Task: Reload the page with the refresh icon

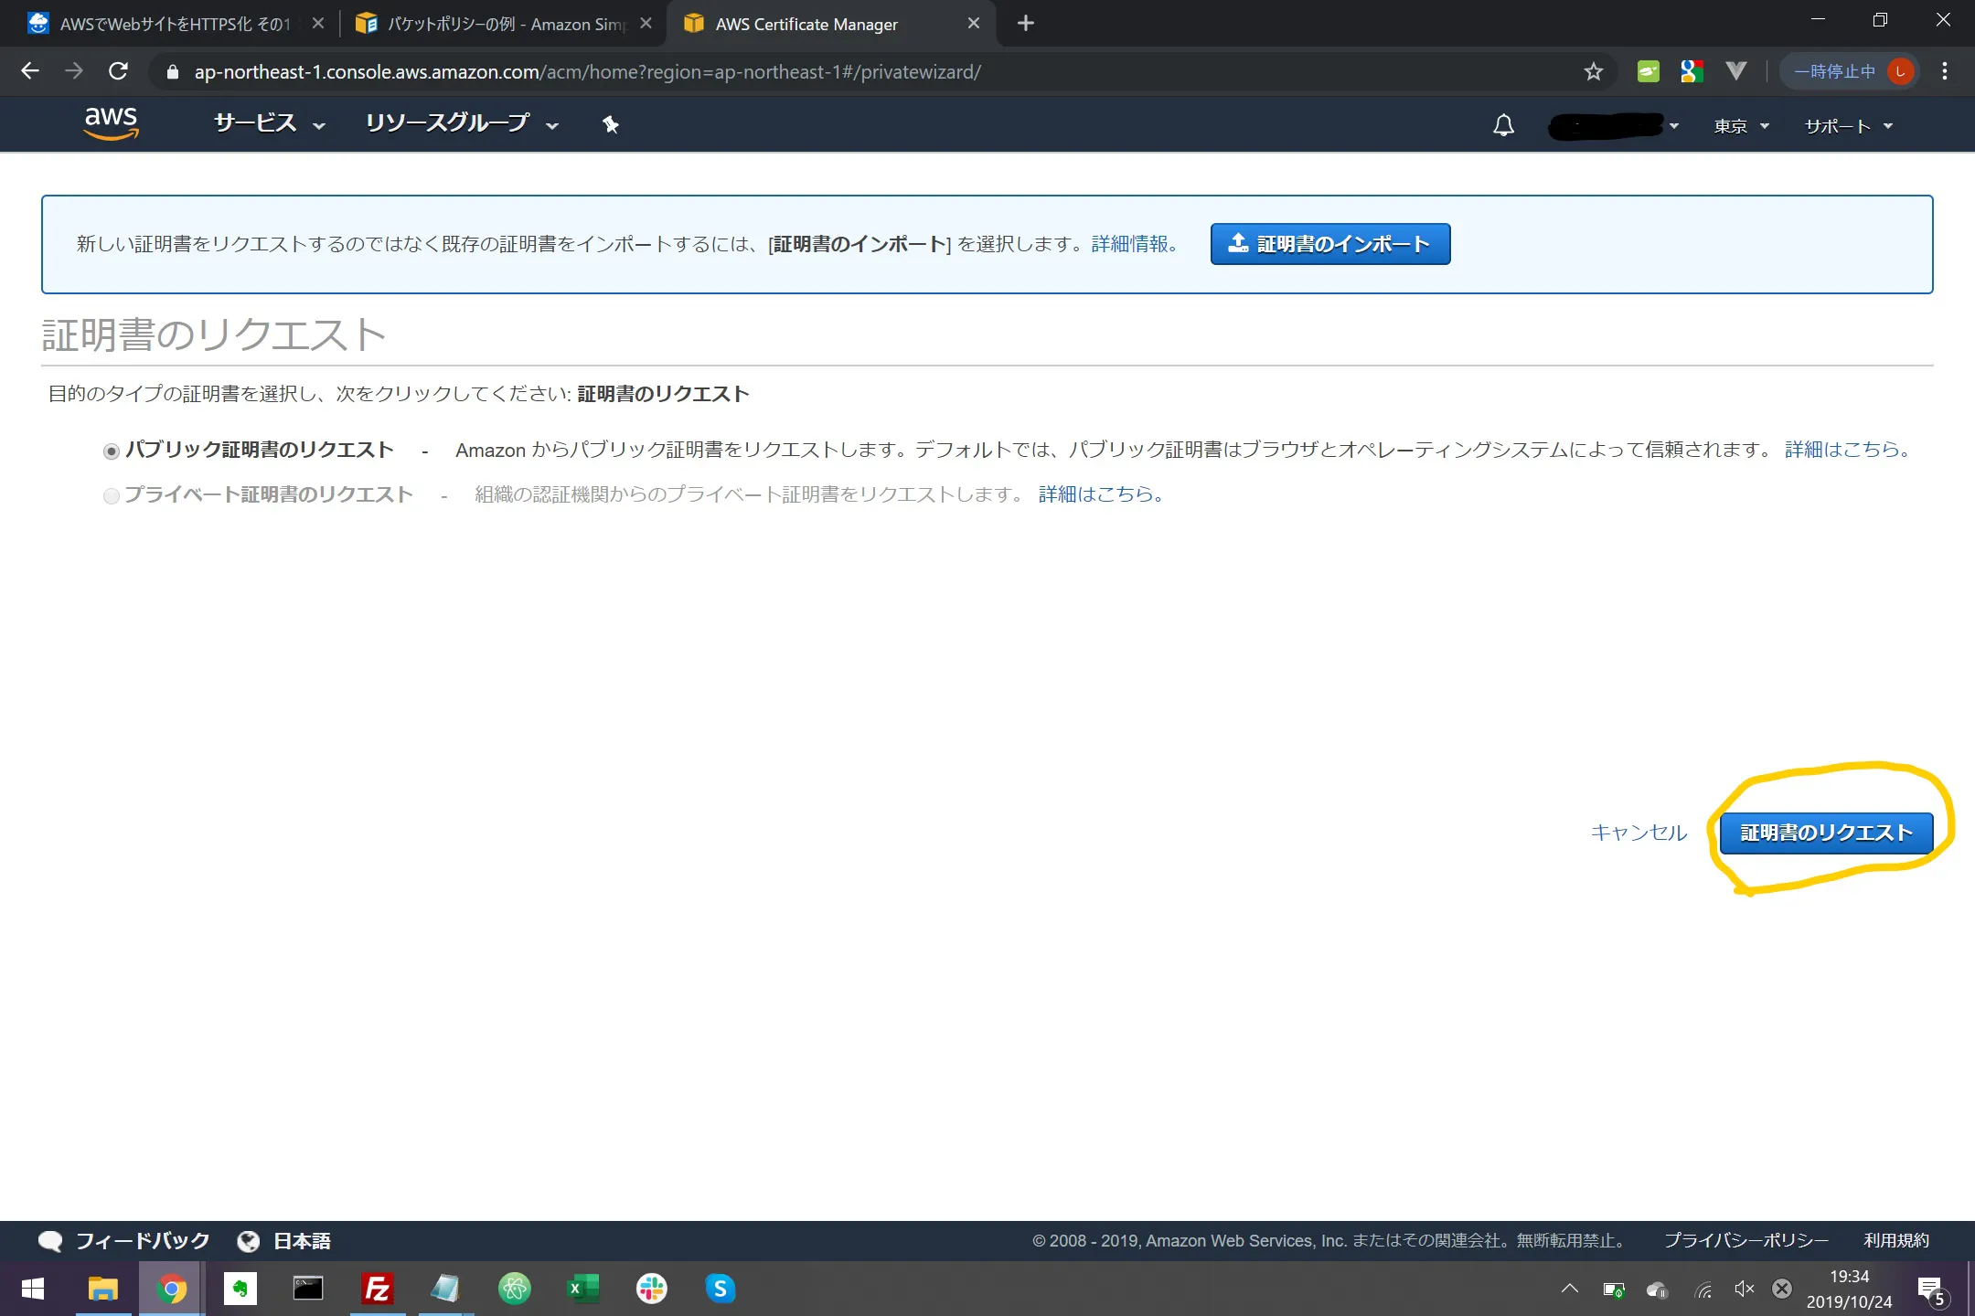Action: click(x=118, y=71)
